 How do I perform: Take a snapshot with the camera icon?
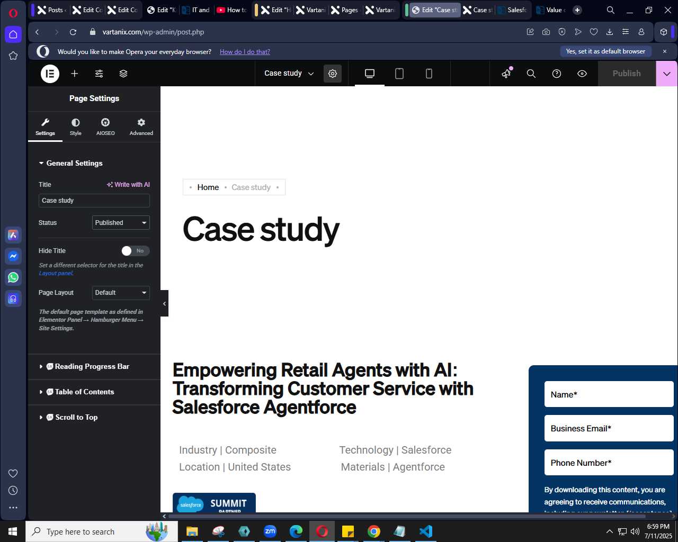(546, 32)
